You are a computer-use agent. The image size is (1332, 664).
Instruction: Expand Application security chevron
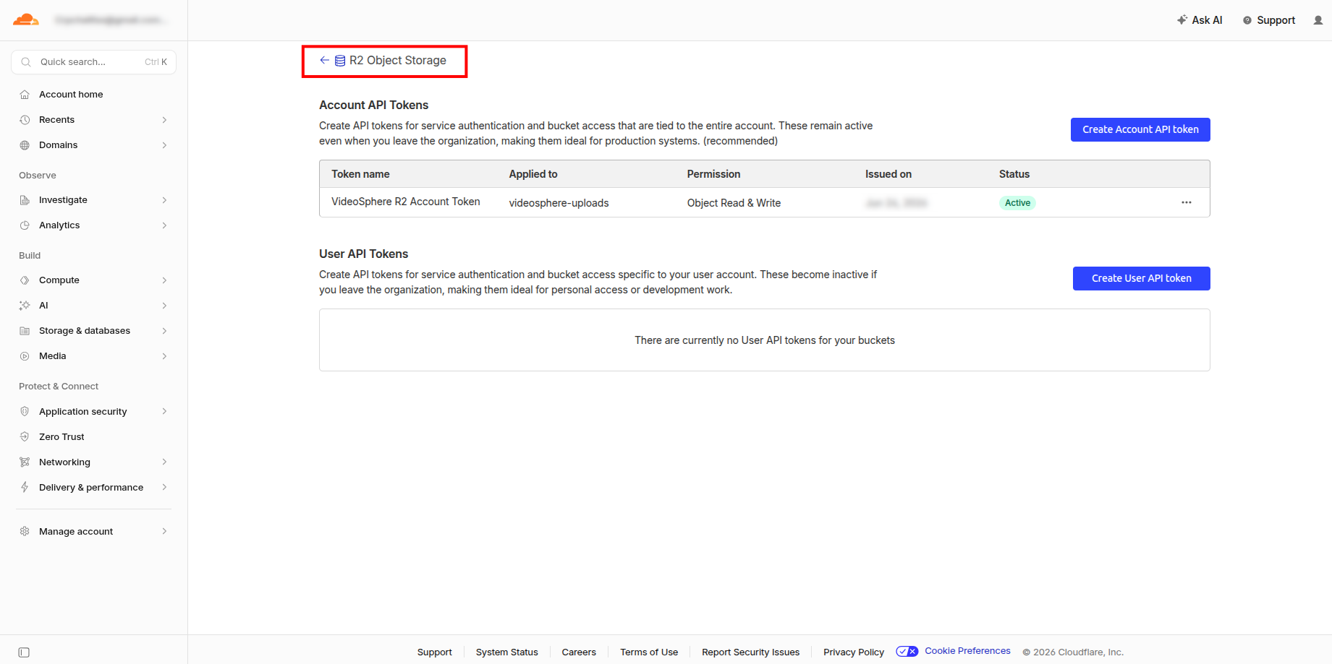[x=165, y=411]
